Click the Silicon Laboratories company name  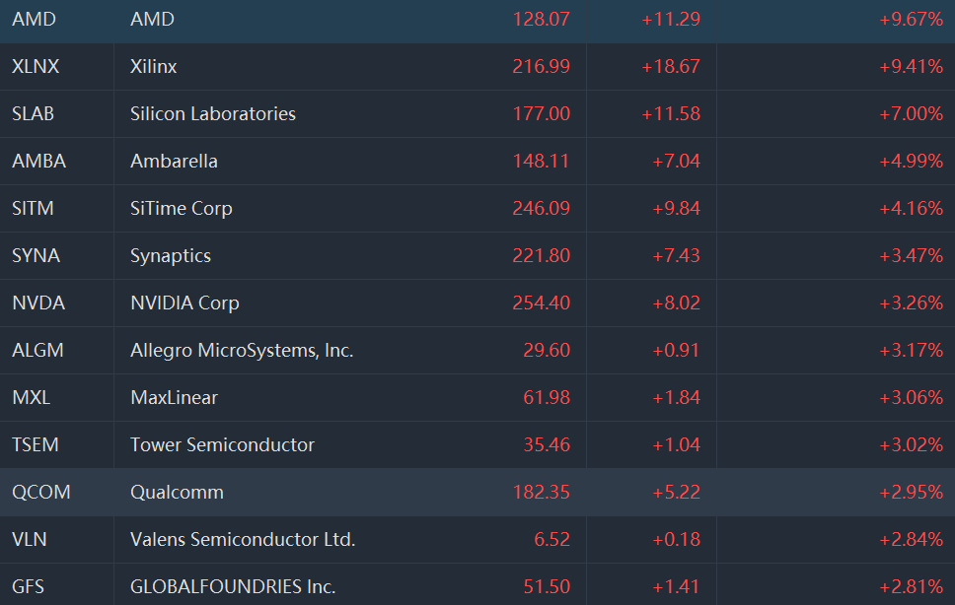point(213,113)
